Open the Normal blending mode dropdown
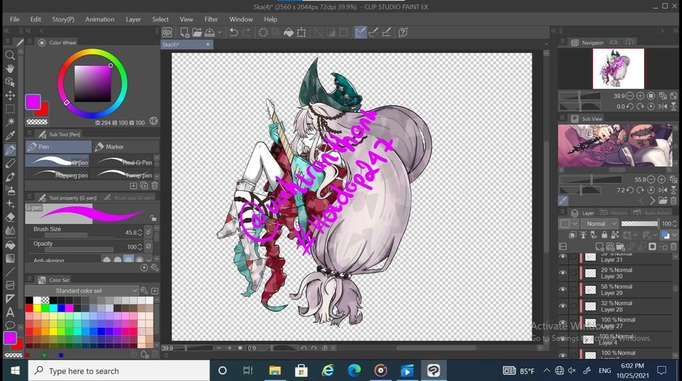682x381 pixels. click(599, 224)
